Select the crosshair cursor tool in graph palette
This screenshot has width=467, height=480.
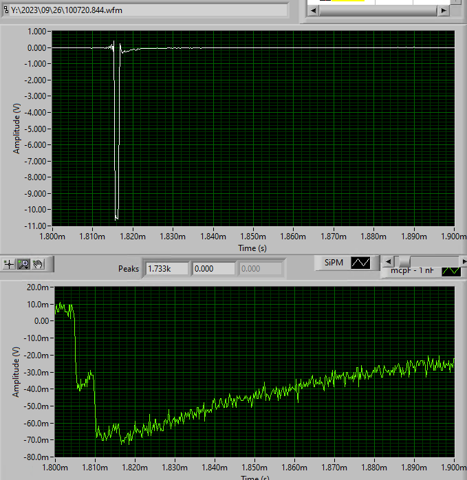pos(9,264)
